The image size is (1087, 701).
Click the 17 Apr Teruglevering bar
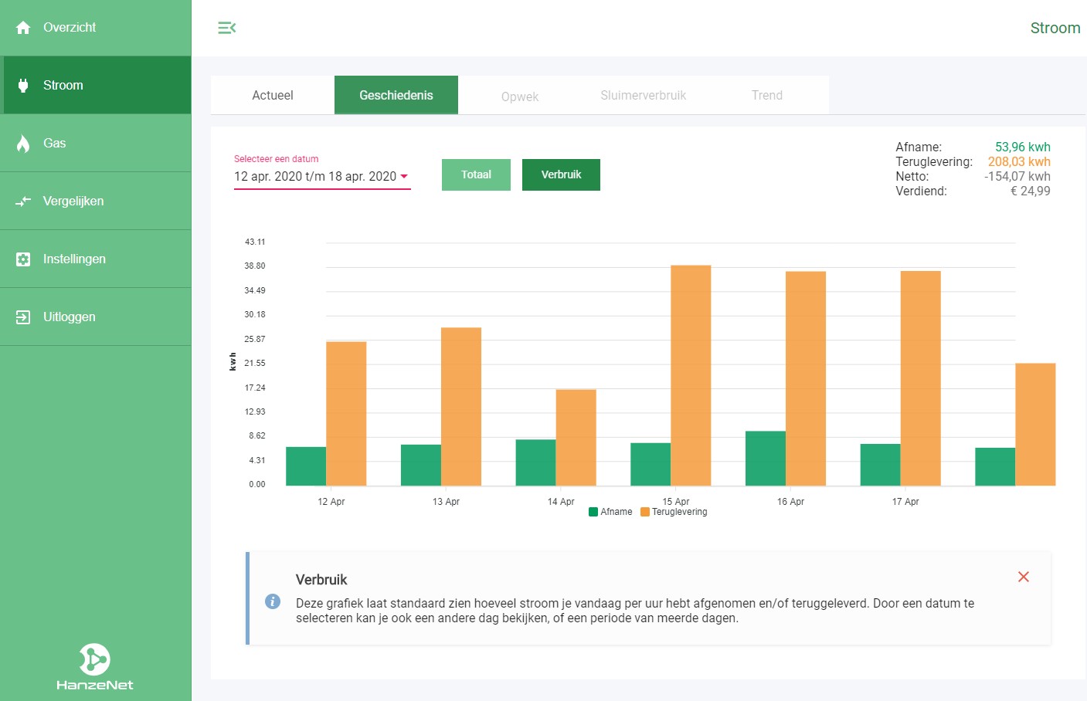921,378
